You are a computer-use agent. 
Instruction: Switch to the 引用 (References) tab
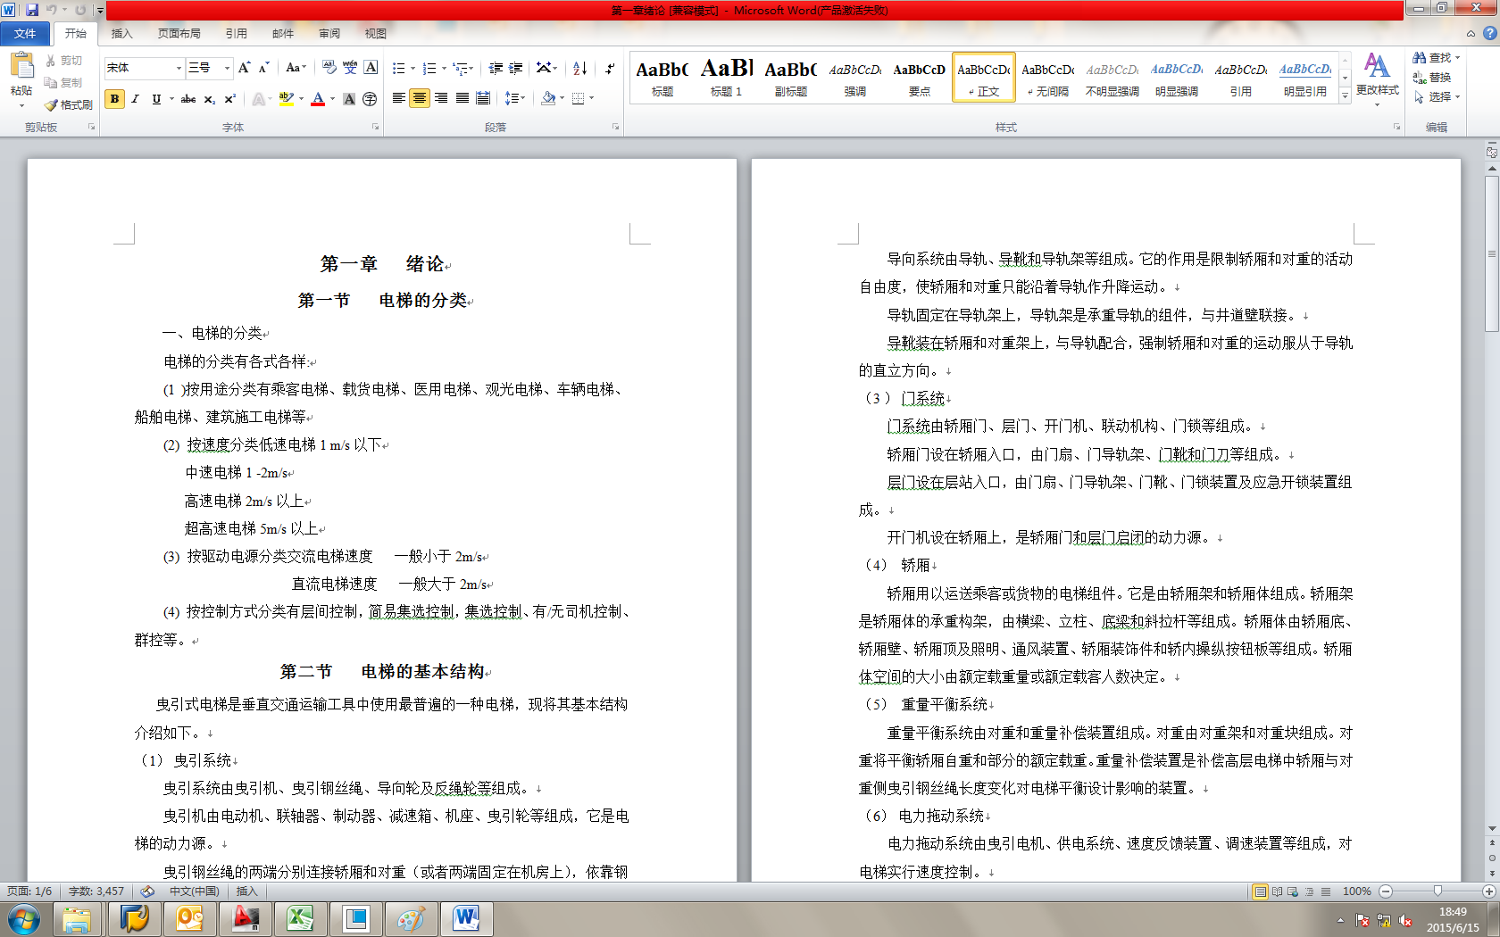[237, 34]
